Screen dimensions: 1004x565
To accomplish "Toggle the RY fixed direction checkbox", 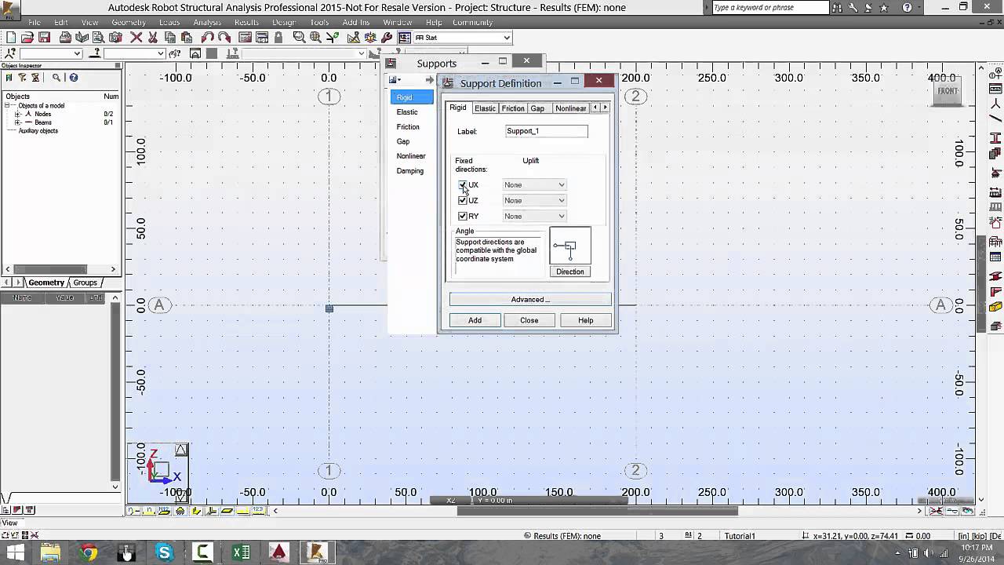I will 463,217.
